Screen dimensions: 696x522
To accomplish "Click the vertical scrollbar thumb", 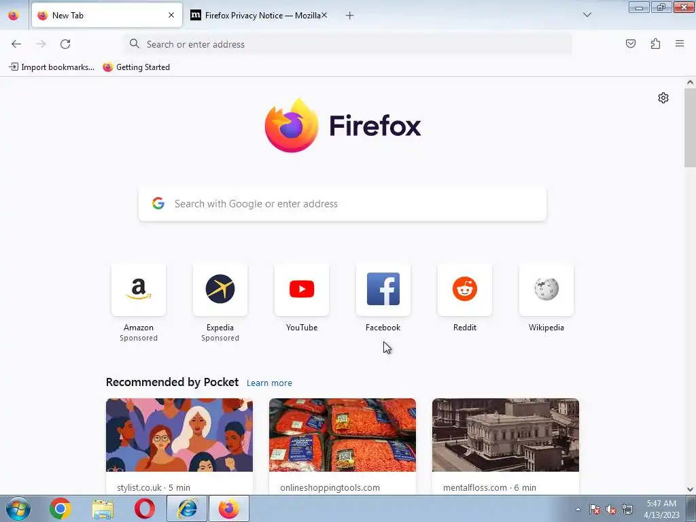I will (690, 128).
